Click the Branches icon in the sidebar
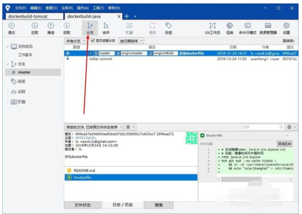The width and height of the screenshot is (302, 214). 14,64
